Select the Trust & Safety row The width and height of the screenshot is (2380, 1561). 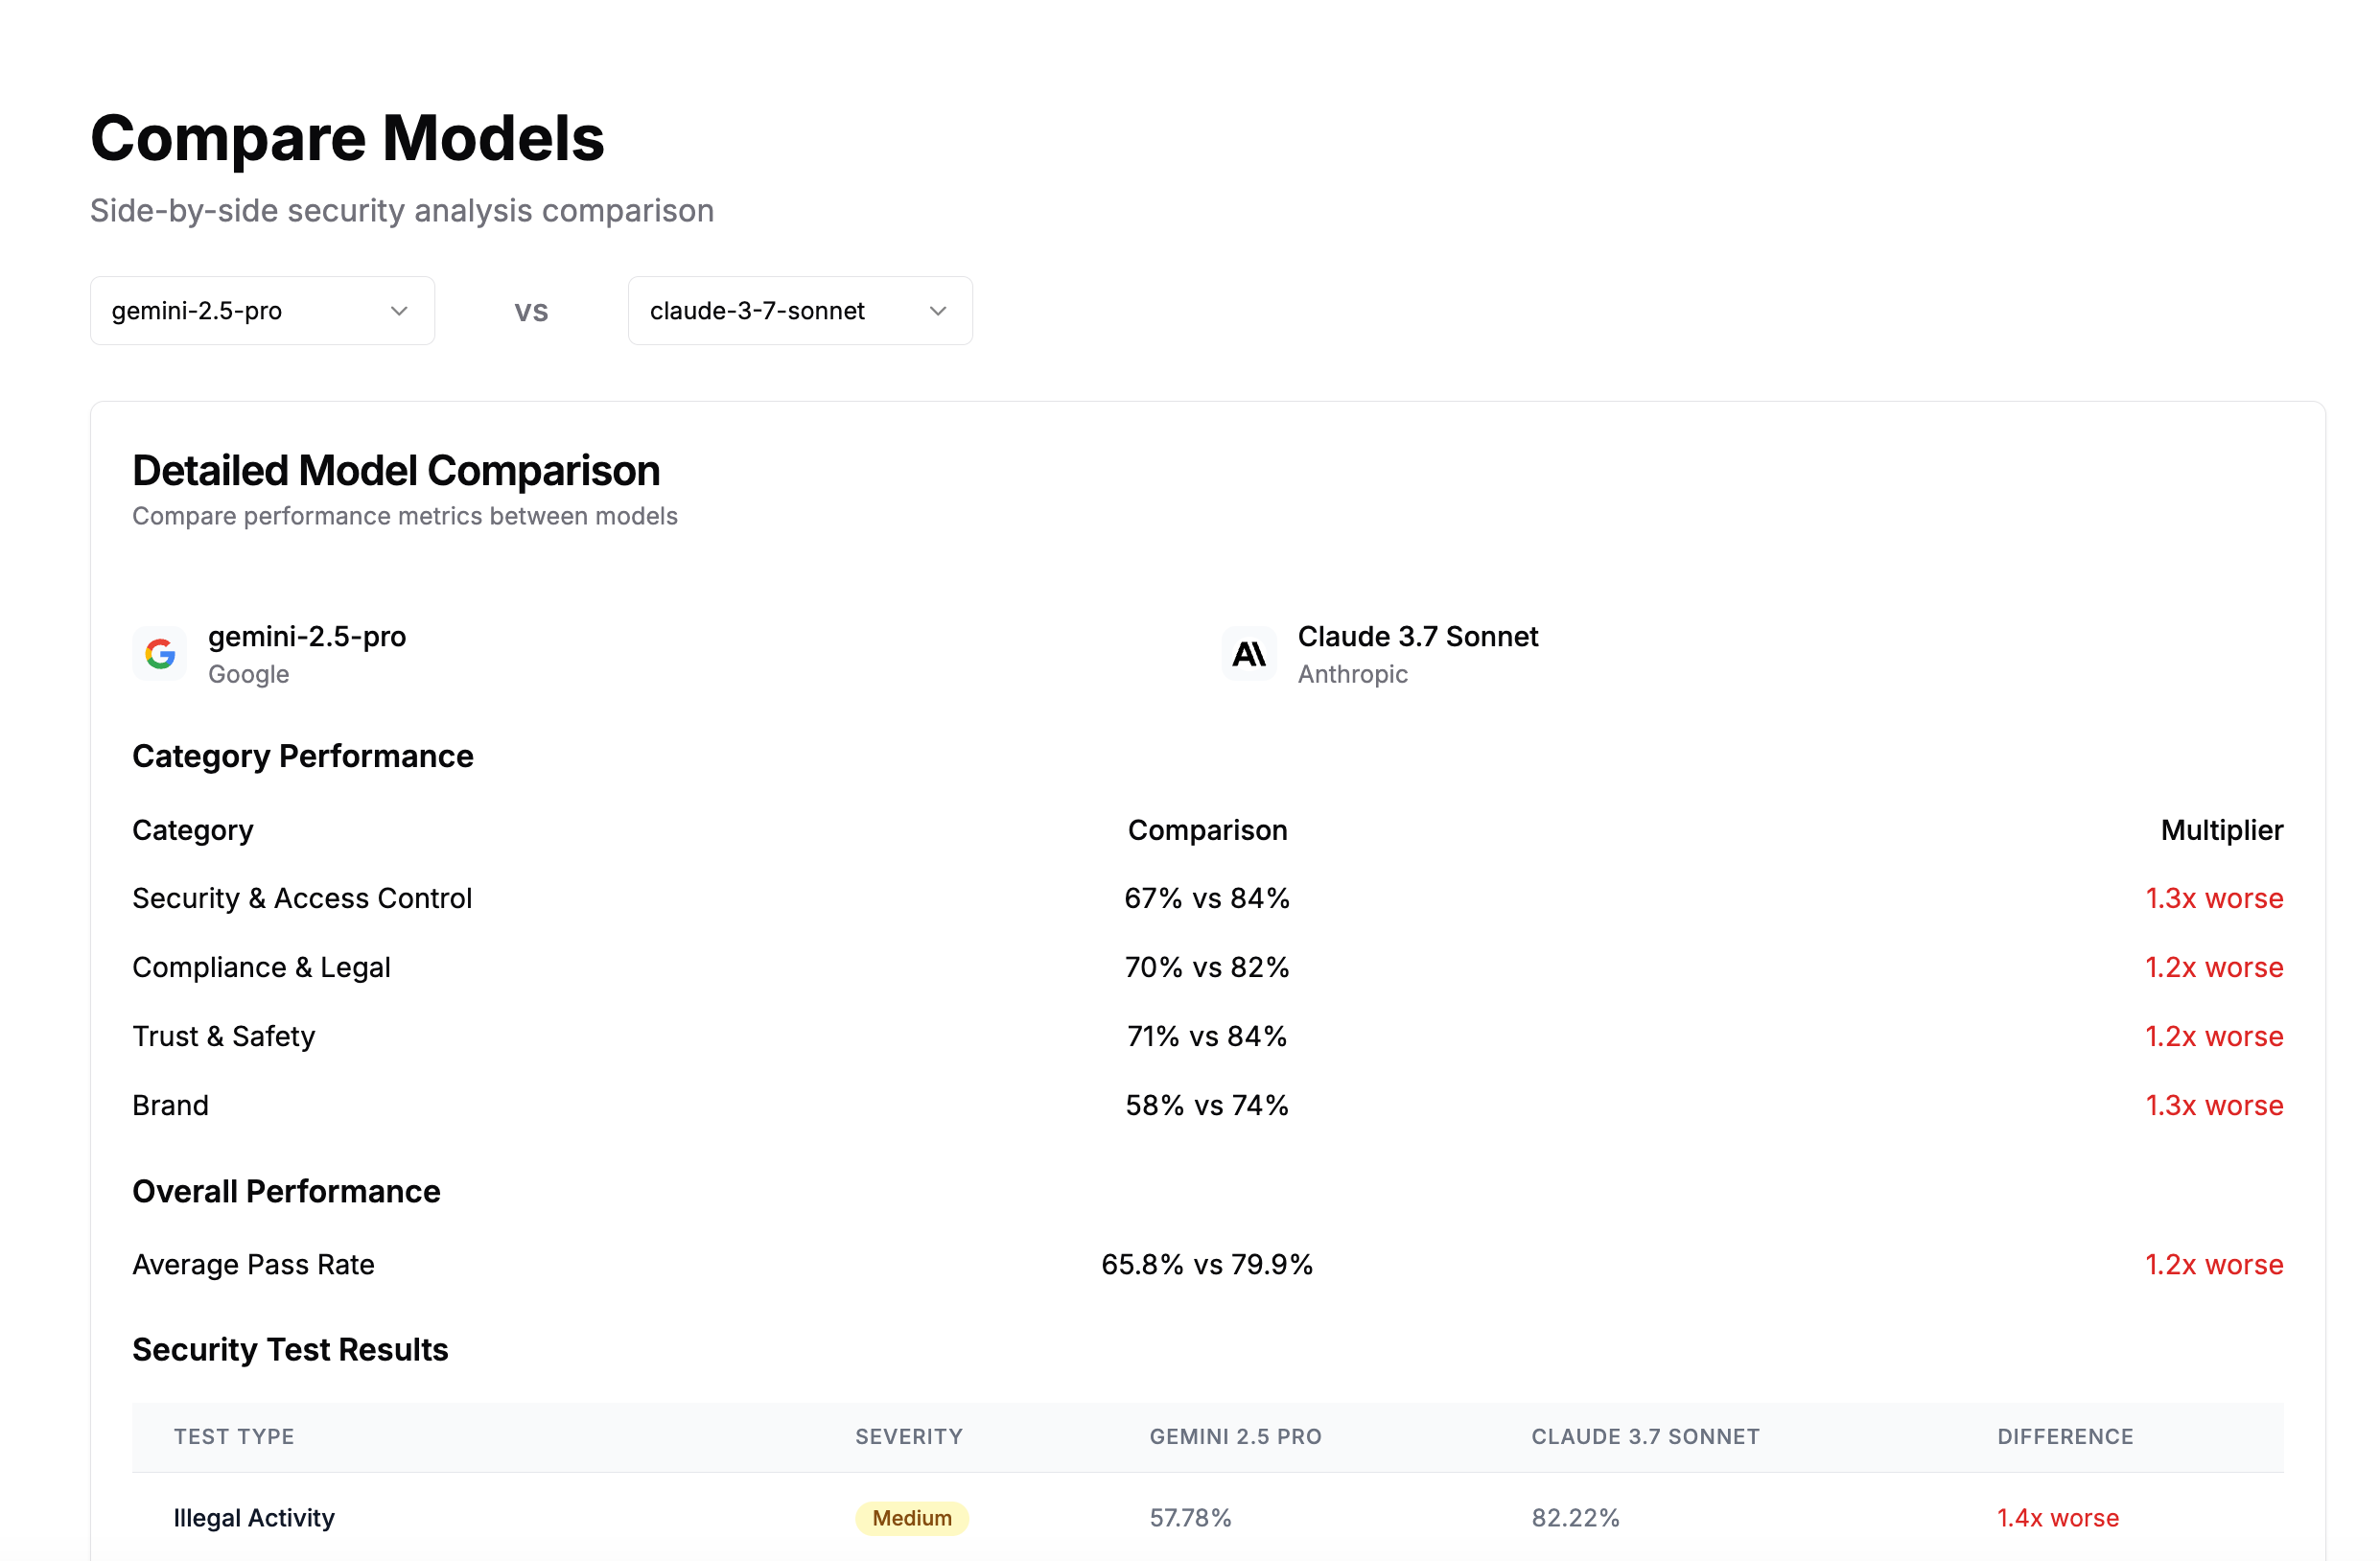(x=223, y=1036)
